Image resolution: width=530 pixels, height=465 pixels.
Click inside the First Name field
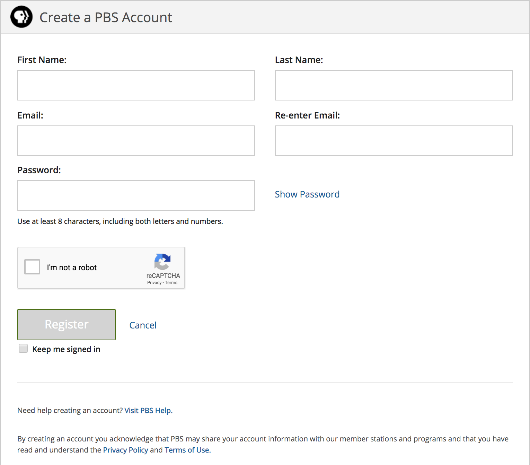coord(136,85)
